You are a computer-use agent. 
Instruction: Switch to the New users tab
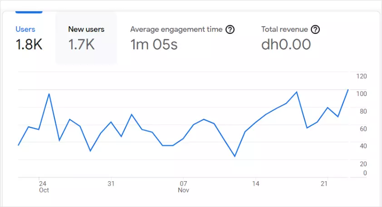(86, 29)
